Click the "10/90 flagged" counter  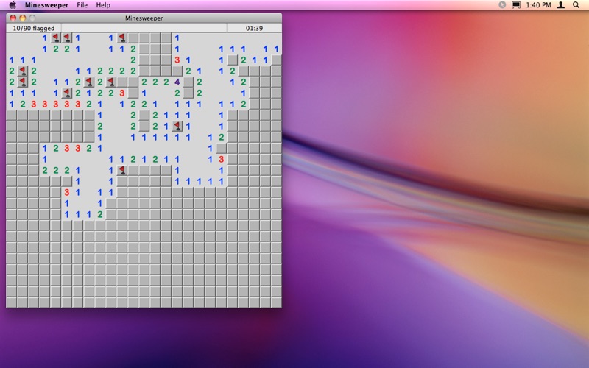click(x=34, y=28)
